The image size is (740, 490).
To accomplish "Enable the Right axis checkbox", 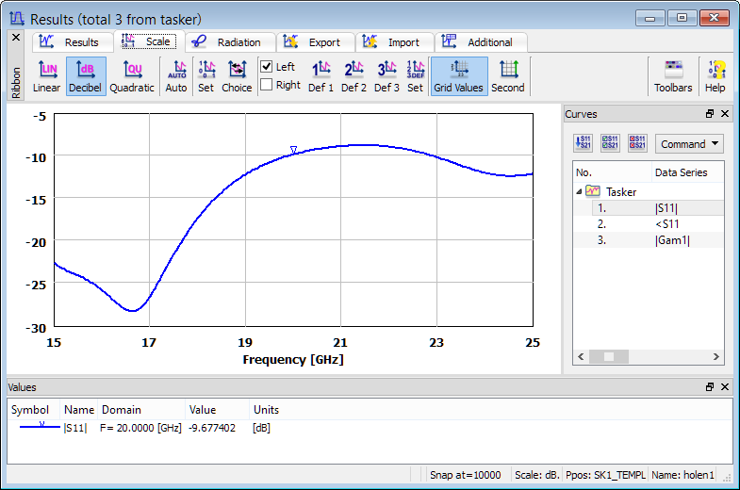I will click(267, 85).
